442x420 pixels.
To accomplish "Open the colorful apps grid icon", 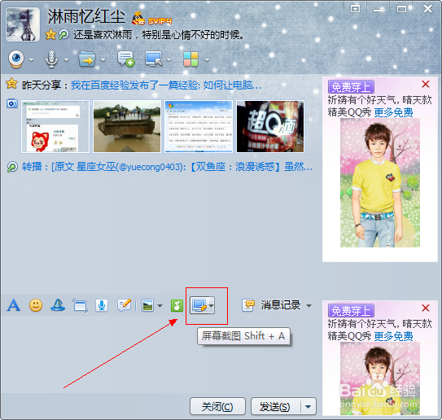I will click(x=190, y=59).
